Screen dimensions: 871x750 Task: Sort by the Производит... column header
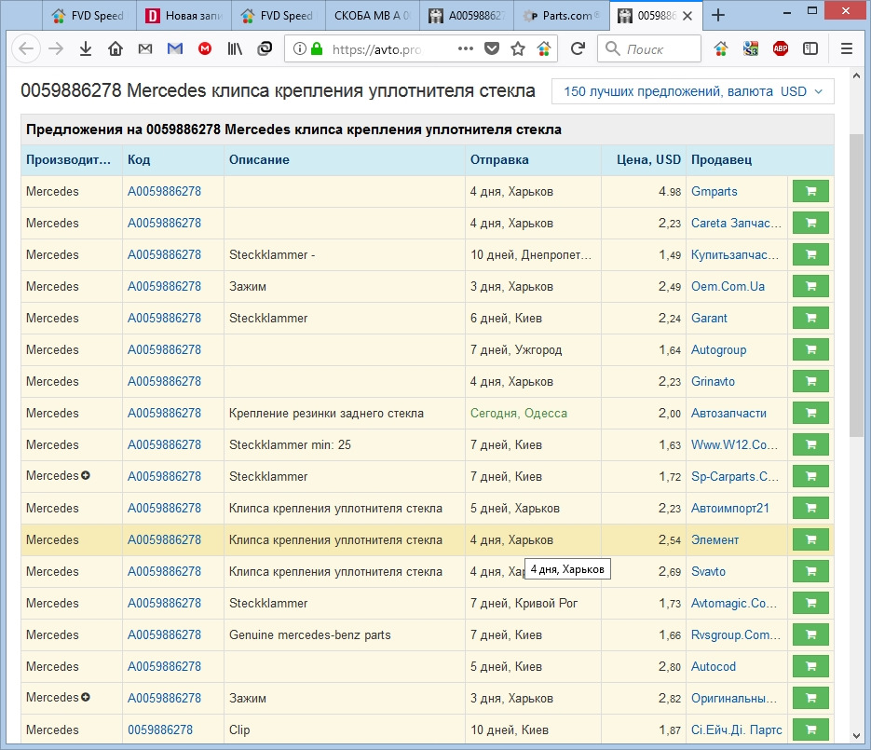68,159
